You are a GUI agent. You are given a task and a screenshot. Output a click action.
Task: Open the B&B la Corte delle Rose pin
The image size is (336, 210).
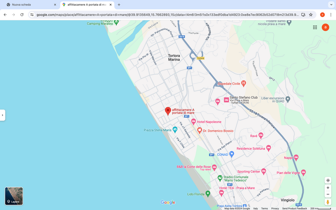pos(214,167)
